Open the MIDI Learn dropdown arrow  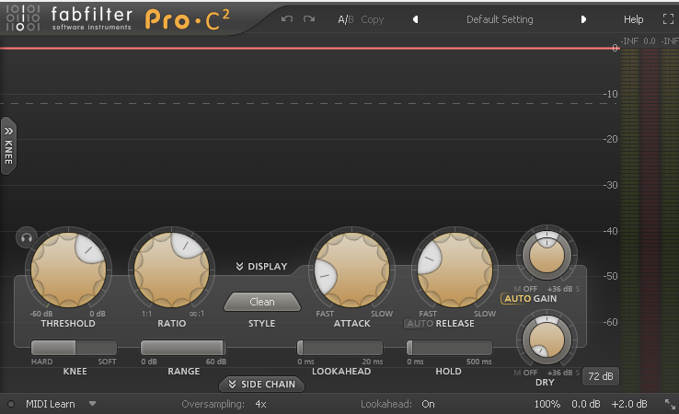click(x=92, y=404)
